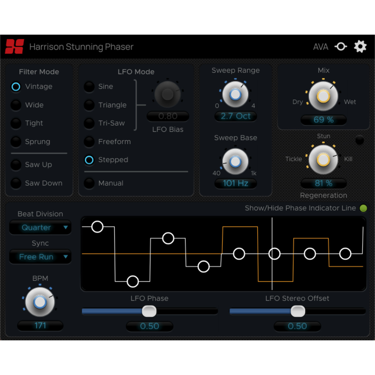Click the step node on the phase indicator line
375x375 pixels.
click(274, 254)
